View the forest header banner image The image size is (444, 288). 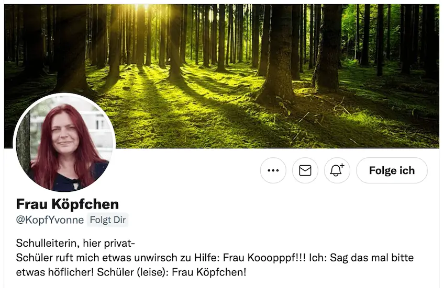pos(221,76)
